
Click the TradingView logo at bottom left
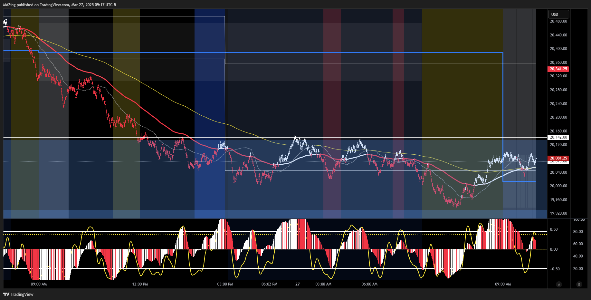pos(18,294)
